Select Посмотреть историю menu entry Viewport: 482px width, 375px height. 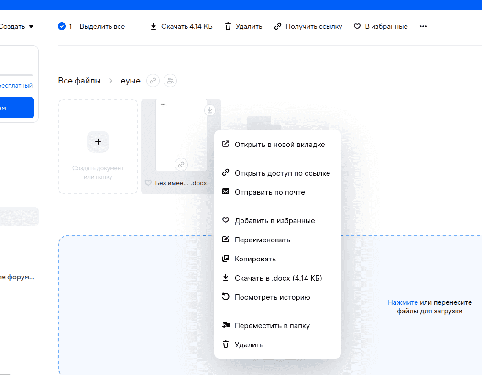[272, 297]
